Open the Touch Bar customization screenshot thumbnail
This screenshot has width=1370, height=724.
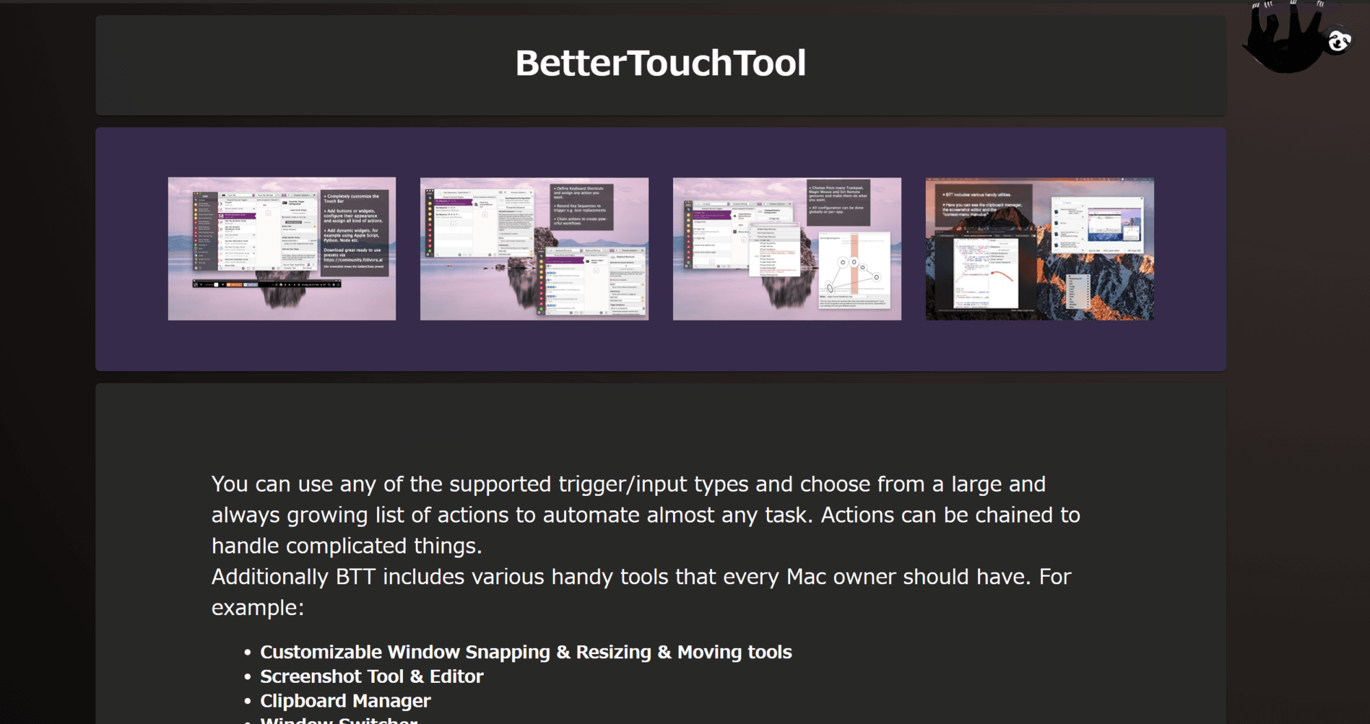coord(282,249)
